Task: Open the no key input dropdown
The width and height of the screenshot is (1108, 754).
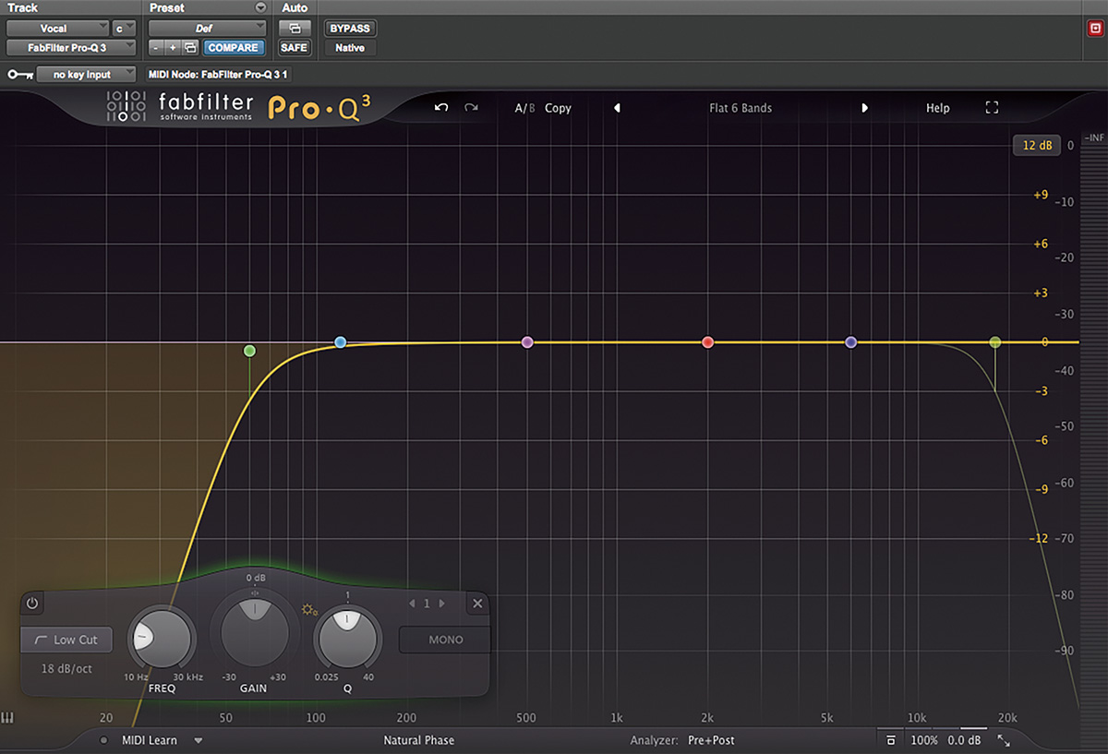Action: [87, 74]
